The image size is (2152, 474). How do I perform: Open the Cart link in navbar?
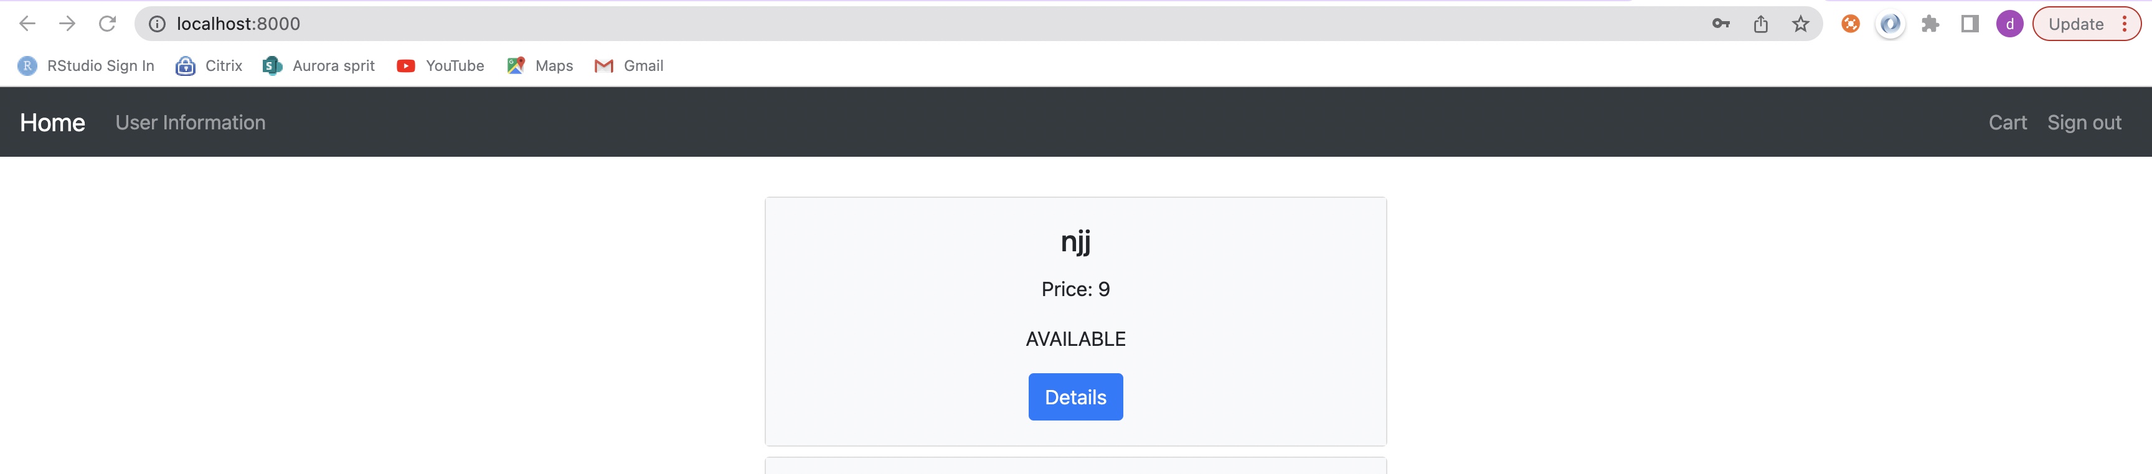coord(2008,123)
